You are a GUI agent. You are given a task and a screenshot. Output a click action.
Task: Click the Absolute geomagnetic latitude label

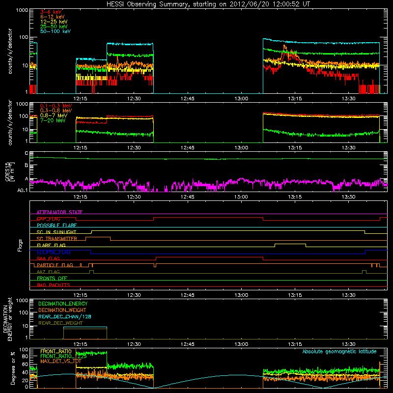(339, 351)
